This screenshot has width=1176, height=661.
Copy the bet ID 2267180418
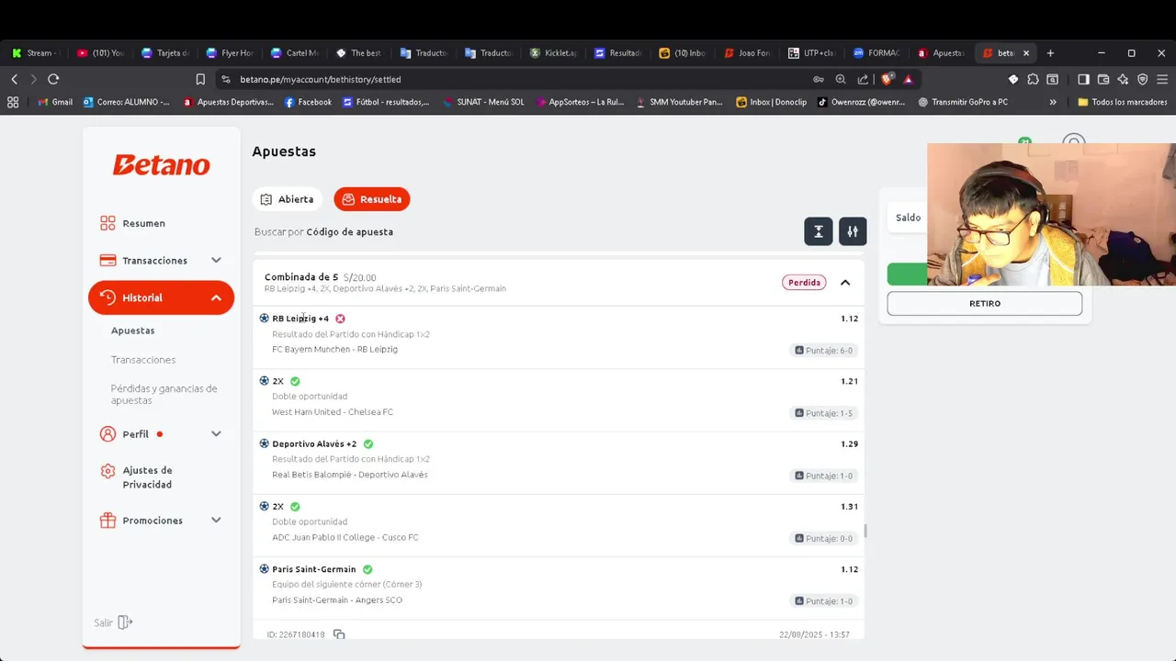[x=339, y=634]
